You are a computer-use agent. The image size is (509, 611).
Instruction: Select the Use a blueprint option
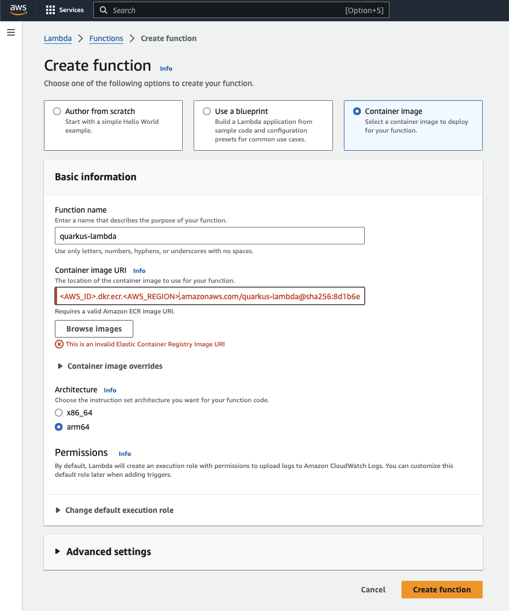pyautogui.click(x=207, y=111)
